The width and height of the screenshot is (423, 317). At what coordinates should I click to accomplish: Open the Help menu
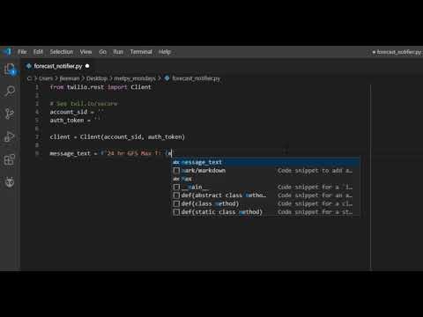(x=165, y=52)
